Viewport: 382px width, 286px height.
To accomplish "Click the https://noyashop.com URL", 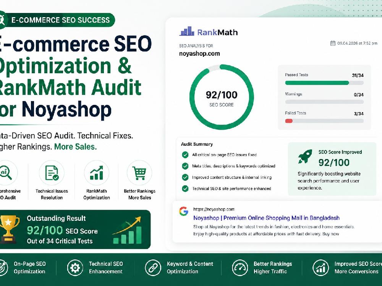I will [214, 209].
